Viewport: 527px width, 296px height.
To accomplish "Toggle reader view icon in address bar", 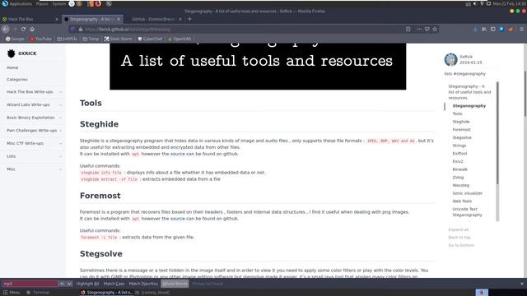I will tap(408, 30).
